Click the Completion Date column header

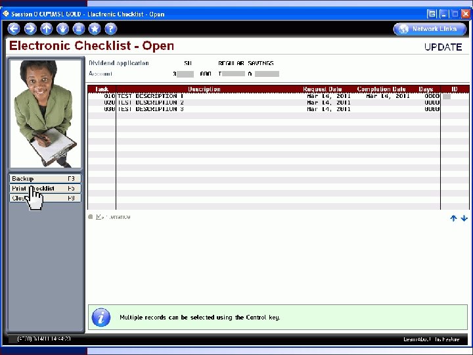pyautogui.click(x=381, y=89)
